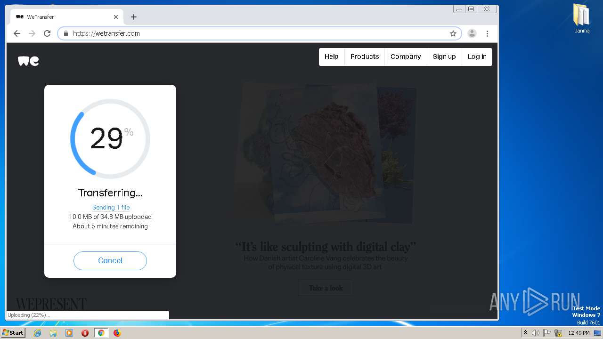This screenshot has width=603, height=339.
Task: Select the WeTransfer browser tab
Action: [x=67, y=17]
